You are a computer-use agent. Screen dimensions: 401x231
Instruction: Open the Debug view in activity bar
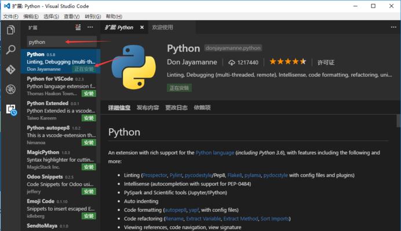[11, 90]
